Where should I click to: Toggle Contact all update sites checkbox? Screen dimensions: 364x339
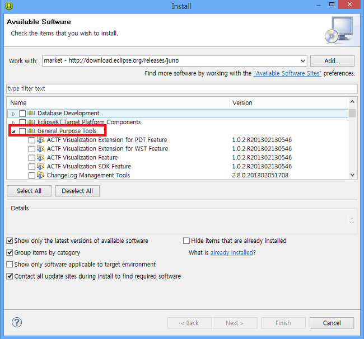coord(10,276)
